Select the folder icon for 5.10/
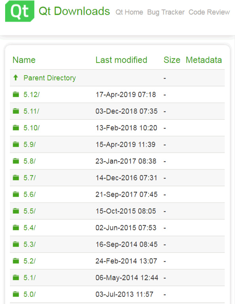The image size is (235, 304). click(x=16, y=128)
